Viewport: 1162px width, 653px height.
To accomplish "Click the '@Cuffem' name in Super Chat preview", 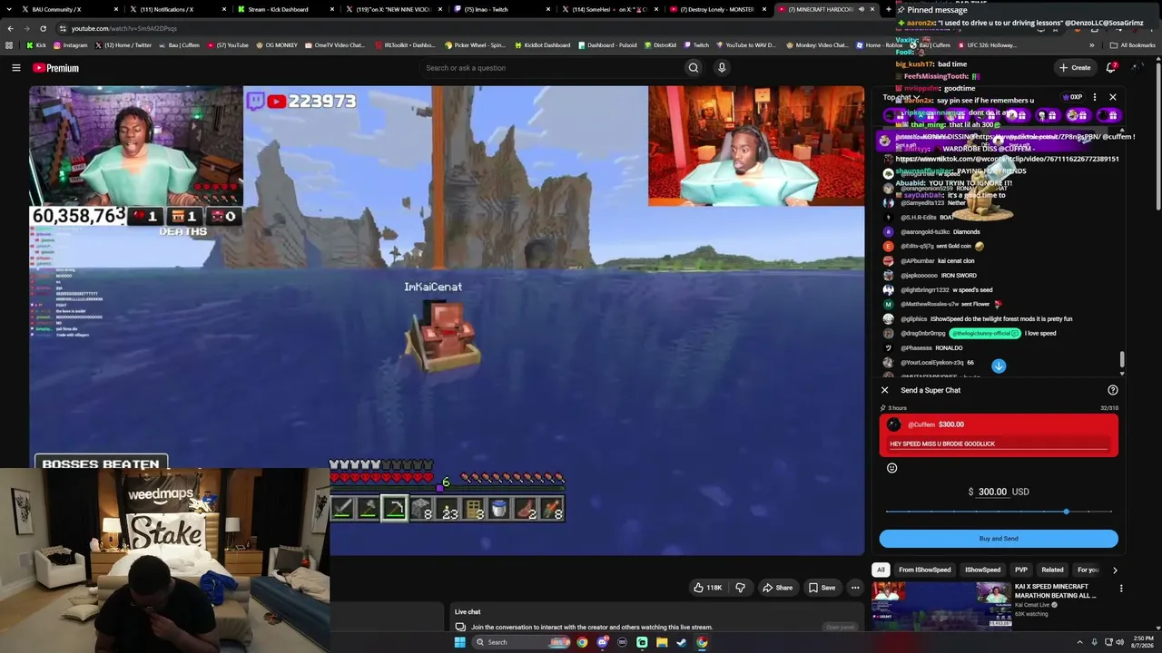I will tap(921, 424).
